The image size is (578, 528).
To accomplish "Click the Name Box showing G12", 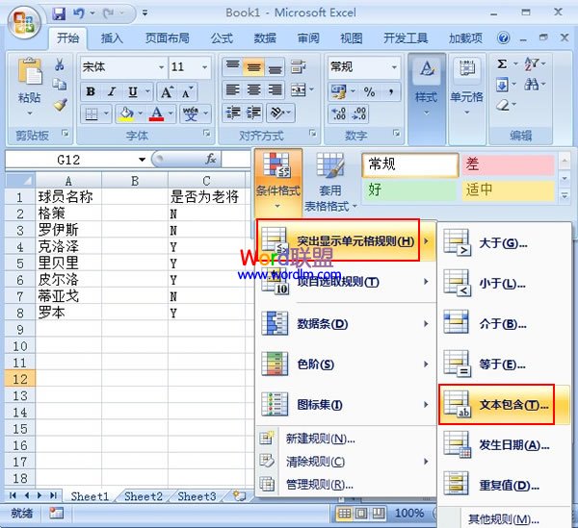I will pyautogui.click(x=69, y=160).
